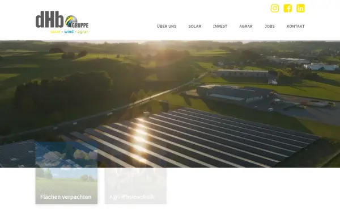Click the dHb Gruppe logo
This screenshot has height=213, width=340.
[62, 22]
